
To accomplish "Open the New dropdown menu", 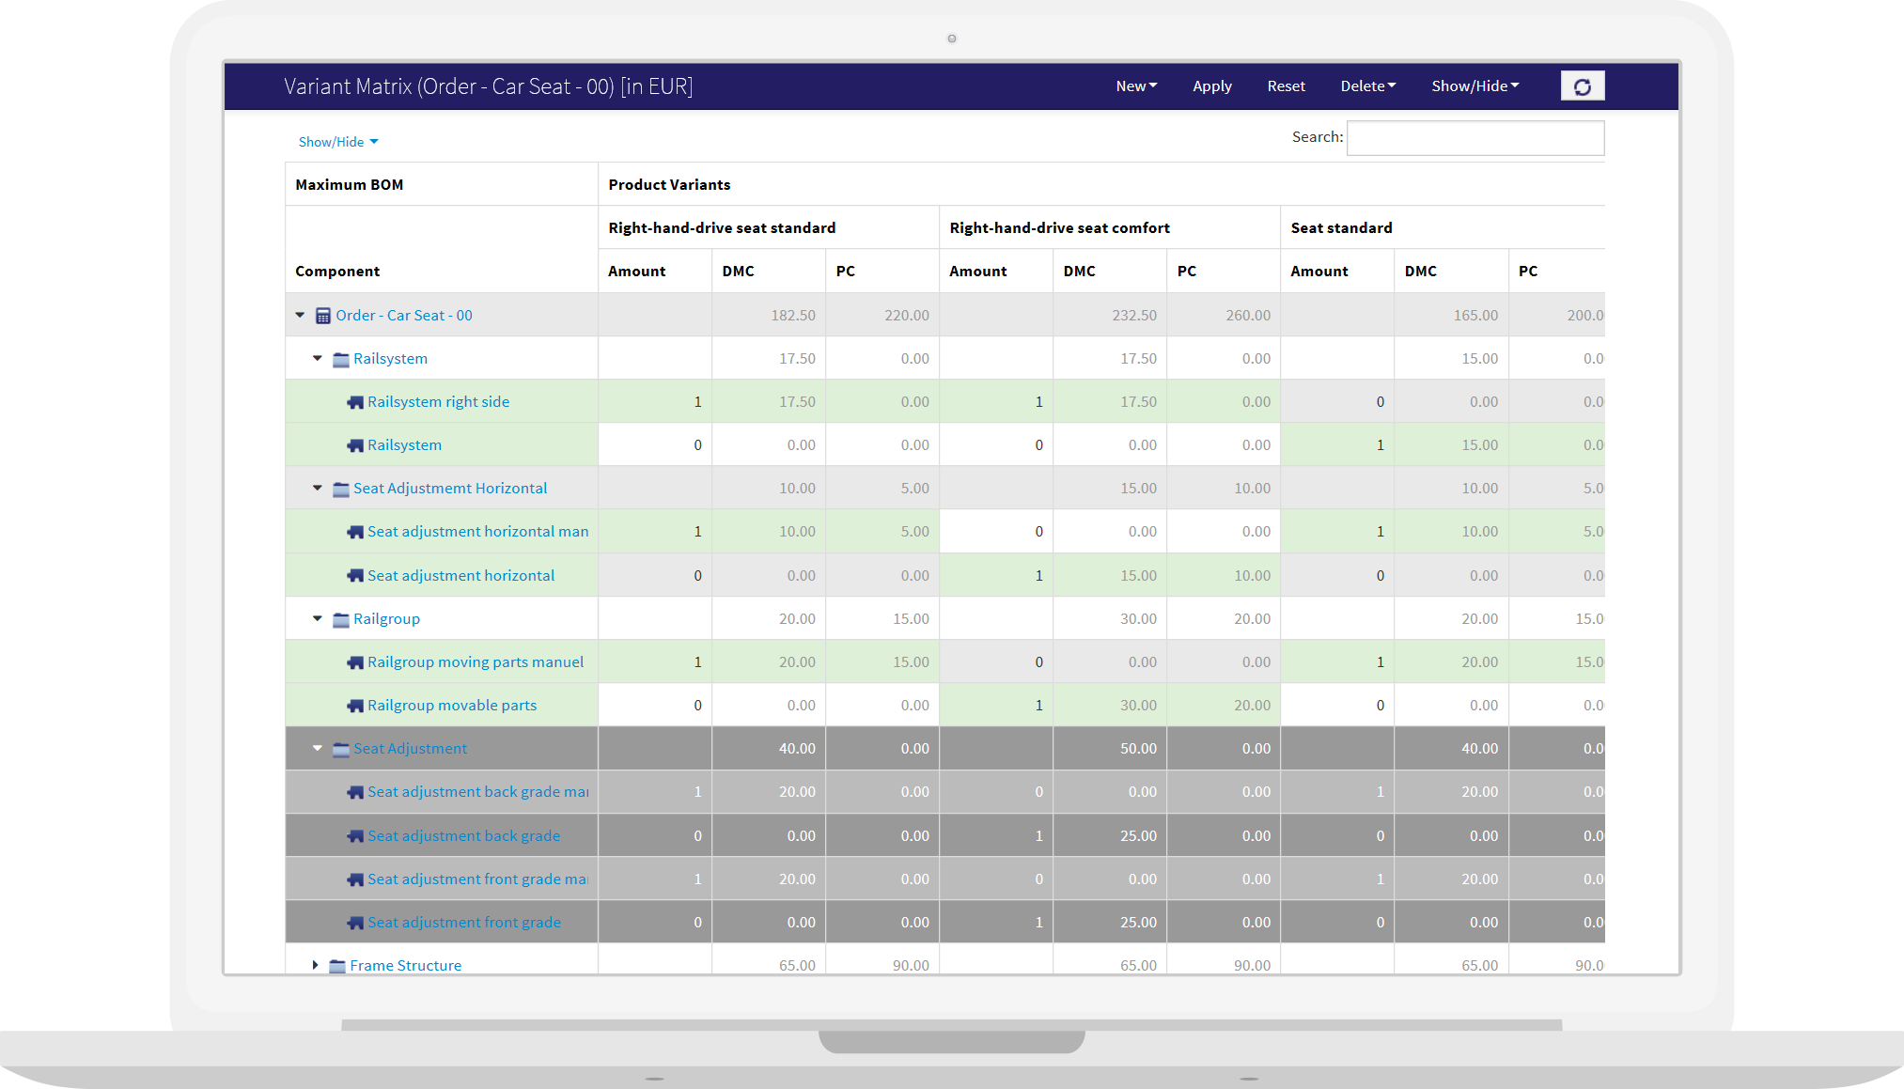I will (1135, 86).
